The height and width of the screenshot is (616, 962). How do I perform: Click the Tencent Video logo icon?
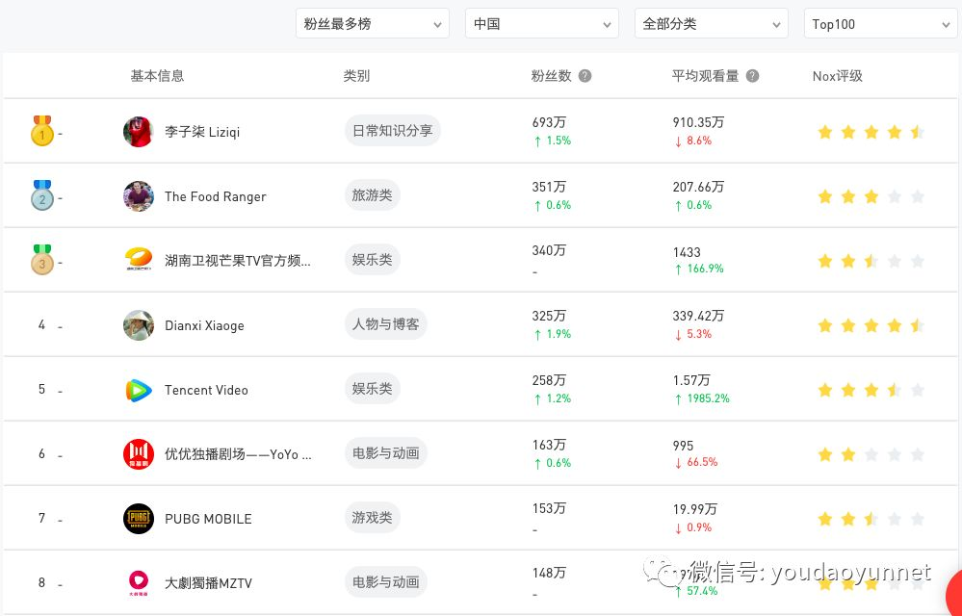coord(139,390)
